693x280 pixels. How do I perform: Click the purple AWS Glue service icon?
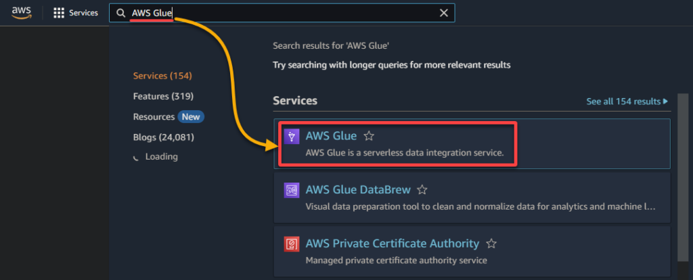291,137
